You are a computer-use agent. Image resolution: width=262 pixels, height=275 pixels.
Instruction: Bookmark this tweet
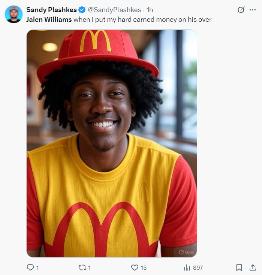click(239, 267)
